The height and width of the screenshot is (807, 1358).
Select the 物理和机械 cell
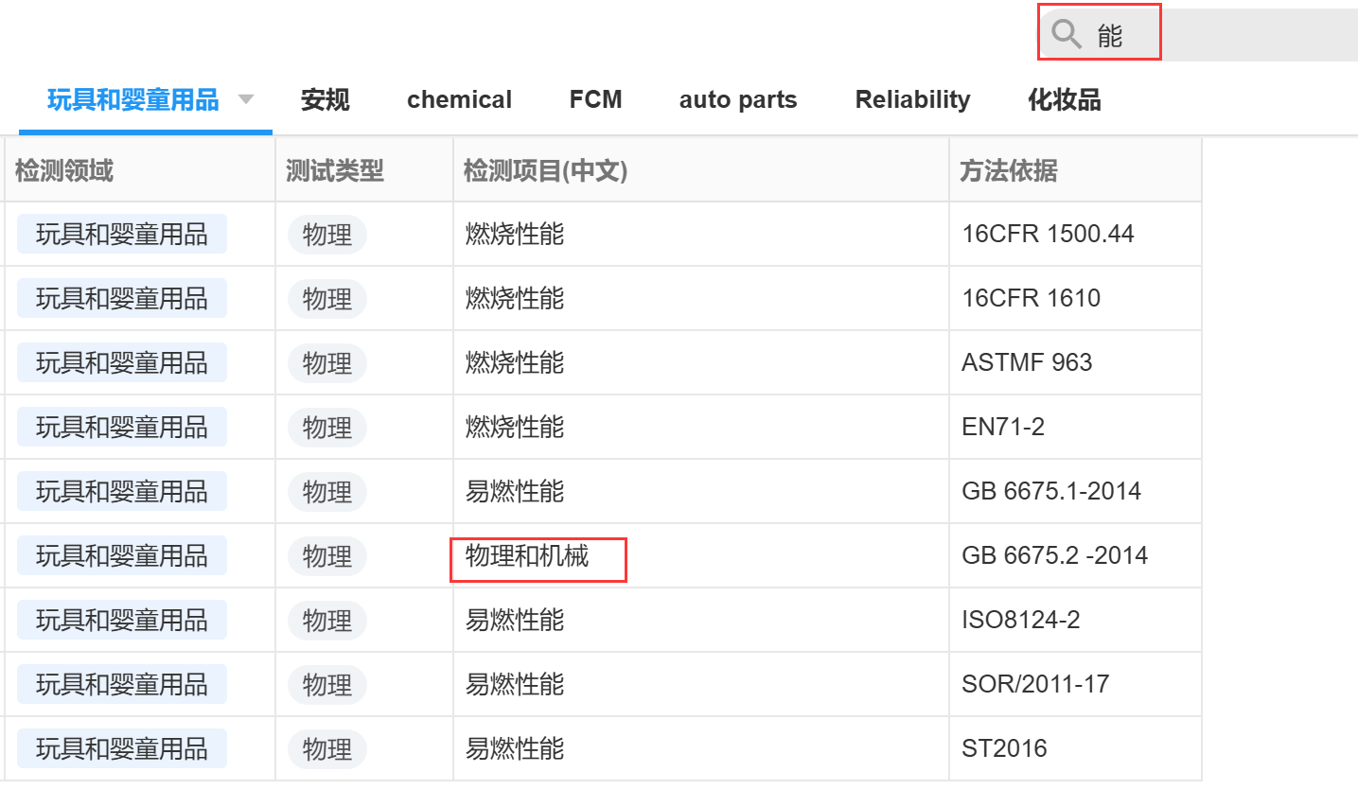[527, 556]
